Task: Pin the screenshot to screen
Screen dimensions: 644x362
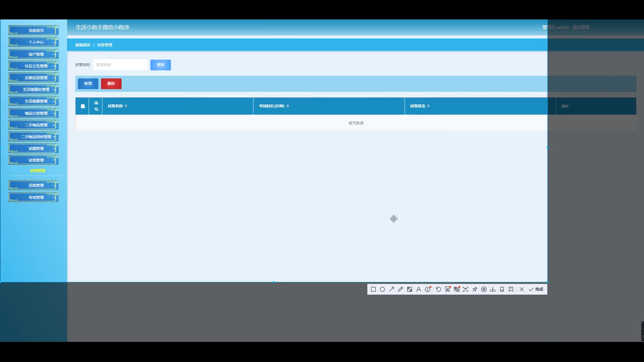Action: click(475, 289)
